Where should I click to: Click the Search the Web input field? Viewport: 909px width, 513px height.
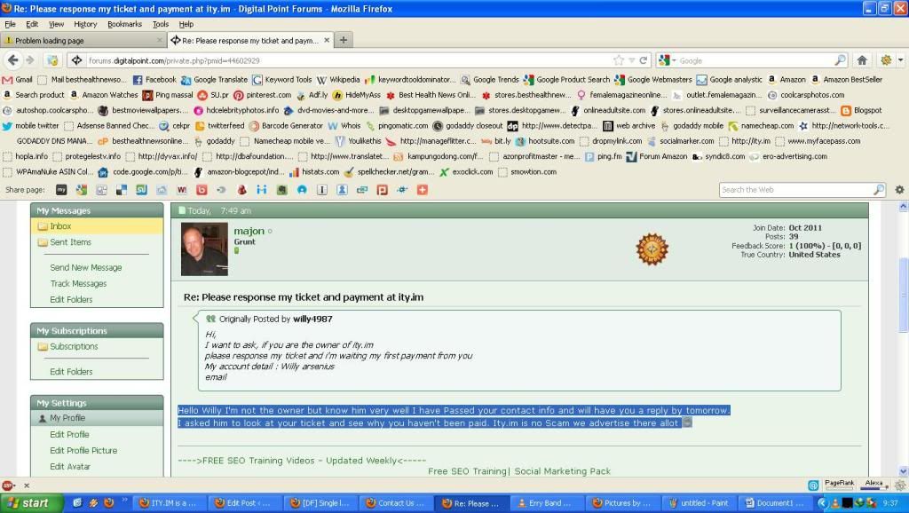pyautogui.click(x=797, y=190)
